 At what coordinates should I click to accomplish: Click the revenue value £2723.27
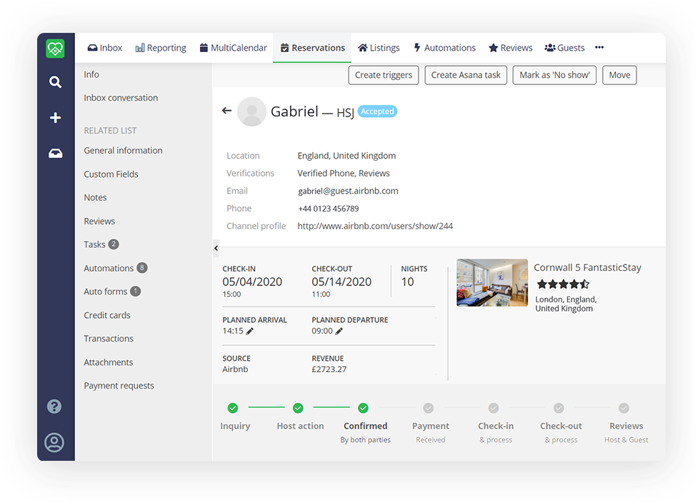point(329,369)
